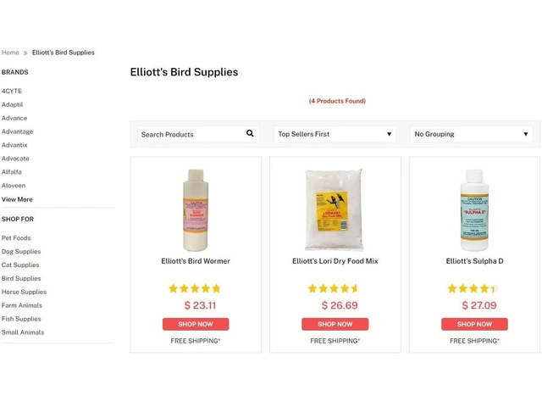Choose the 4CYTE brand filter
This screenshot has height=407, width=542.
(12, 91)
